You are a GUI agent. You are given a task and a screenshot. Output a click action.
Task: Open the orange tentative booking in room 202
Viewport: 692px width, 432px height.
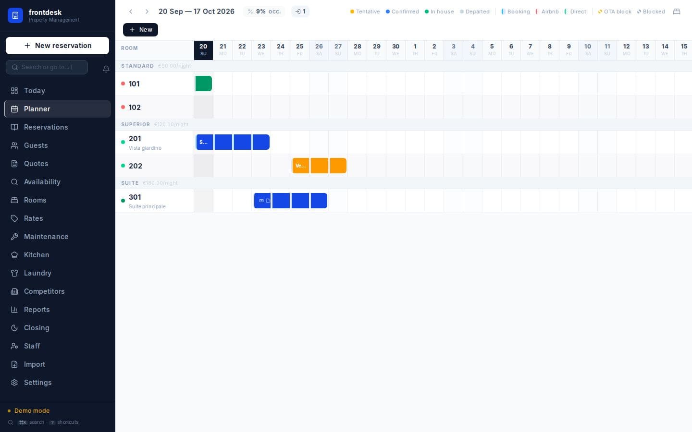pyautogui.click(x=320, y=166)
